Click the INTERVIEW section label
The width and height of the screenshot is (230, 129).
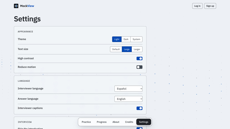(x=25, y=122)
